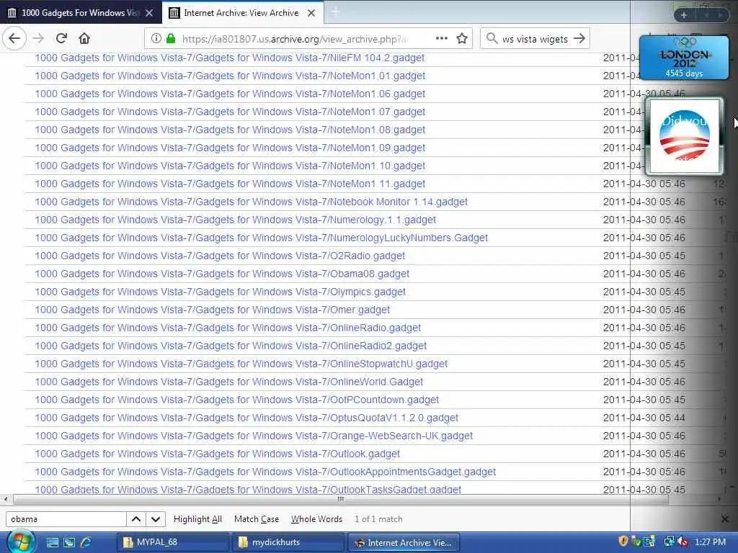Click the search box with 'ws vista wigets'
The height and width of the screenshot is (553, 738).
point(535,39)
